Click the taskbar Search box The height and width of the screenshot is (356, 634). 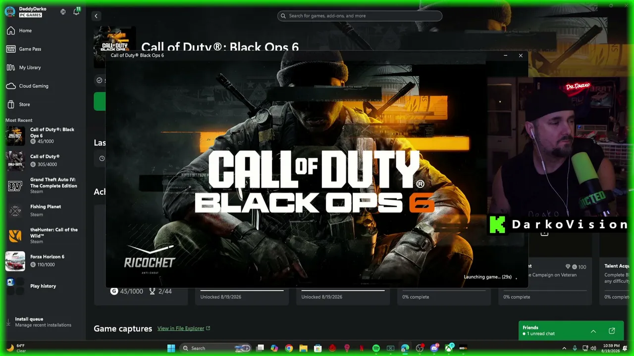coord(214,348)
